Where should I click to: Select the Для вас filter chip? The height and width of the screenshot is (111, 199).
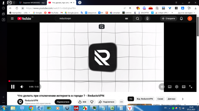[172, 99]
